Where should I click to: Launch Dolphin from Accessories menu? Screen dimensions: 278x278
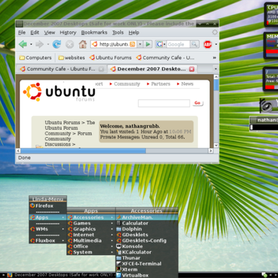147,229
